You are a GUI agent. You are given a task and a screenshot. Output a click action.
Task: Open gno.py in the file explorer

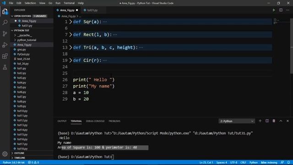pos(22,49)
